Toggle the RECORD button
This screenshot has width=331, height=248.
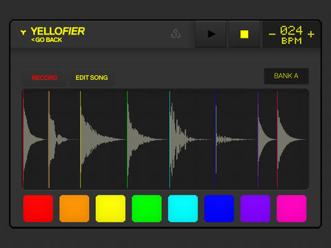(45, 78)
